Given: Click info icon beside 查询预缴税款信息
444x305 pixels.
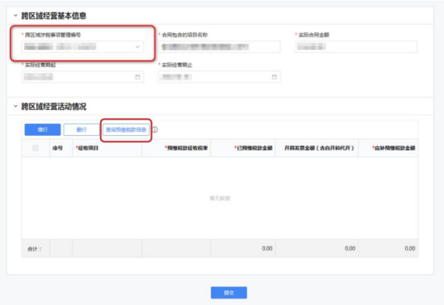Looking at the screenshot, I should tap(155, 130).
